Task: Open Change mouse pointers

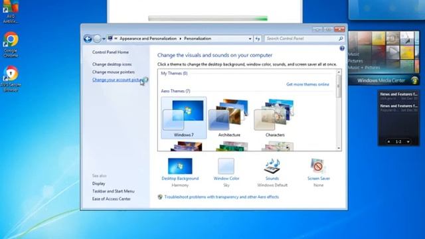Action: click(114, 72)
